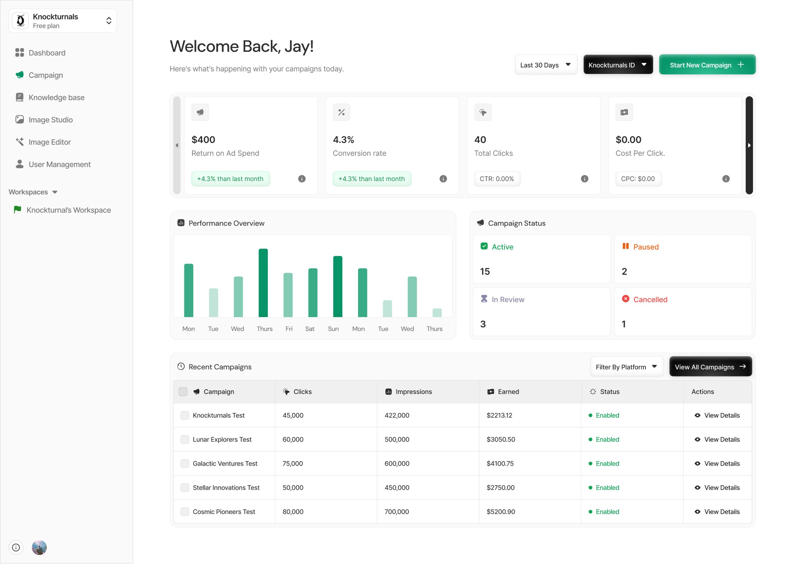This screenshot has width=793, height=564.
Task: Click the user avatar in sidebar footer
Action: point(39,547)
